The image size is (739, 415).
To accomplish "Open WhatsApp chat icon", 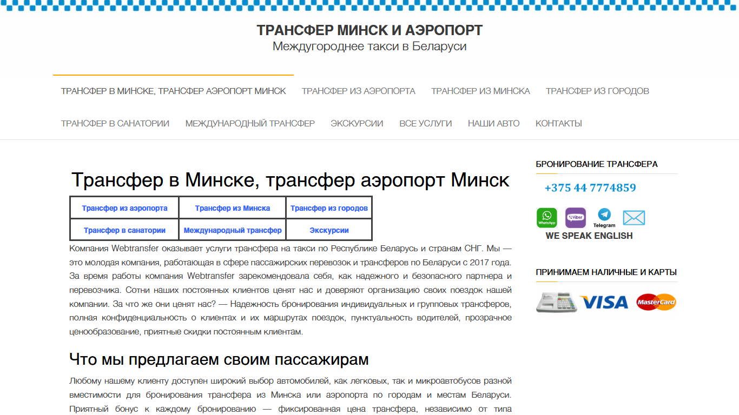I will [x=546, y=218].
